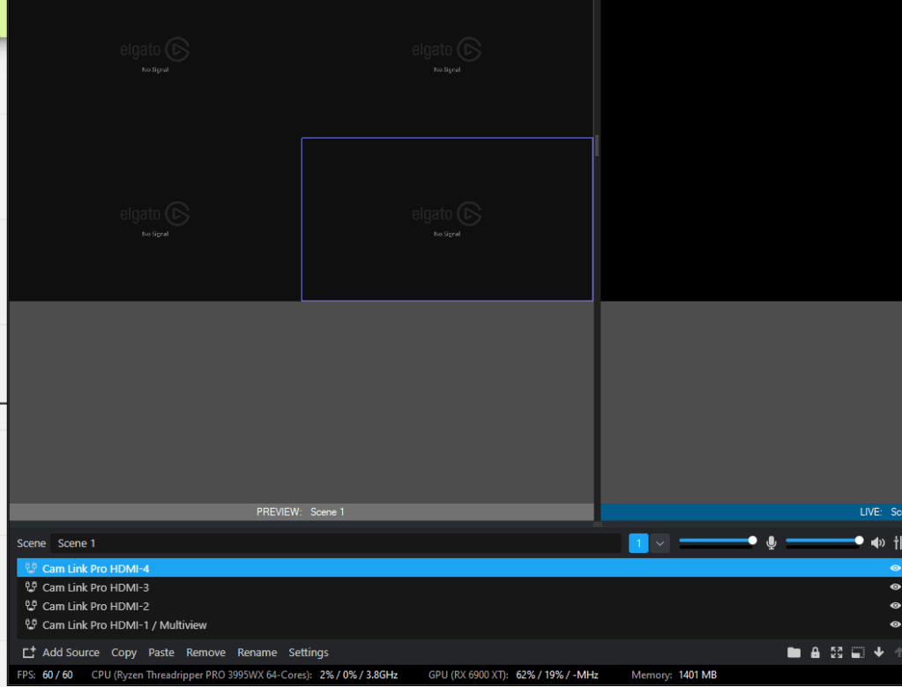The image size is (902, 687).
Task: Click the folder icon below sources
Action: 794,652
